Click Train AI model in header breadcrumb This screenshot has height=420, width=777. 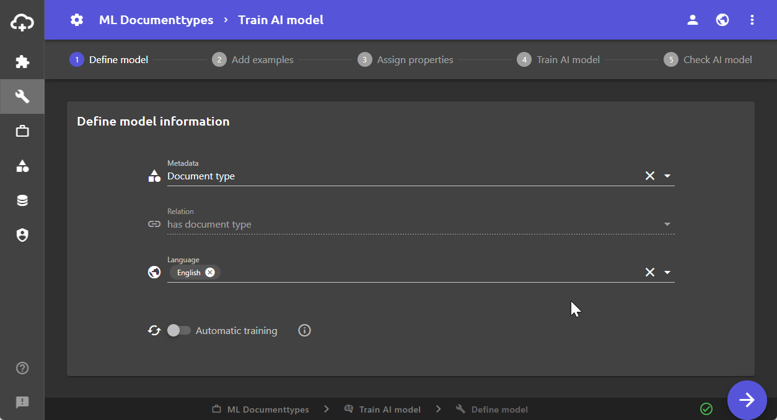pos(281,20)
